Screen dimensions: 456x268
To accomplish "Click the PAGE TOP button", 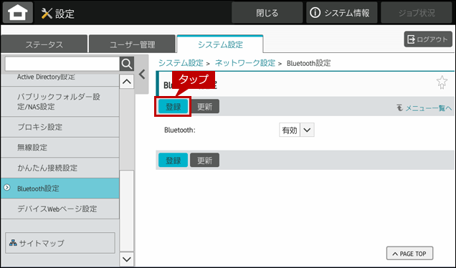I will (x=409, y=254).
